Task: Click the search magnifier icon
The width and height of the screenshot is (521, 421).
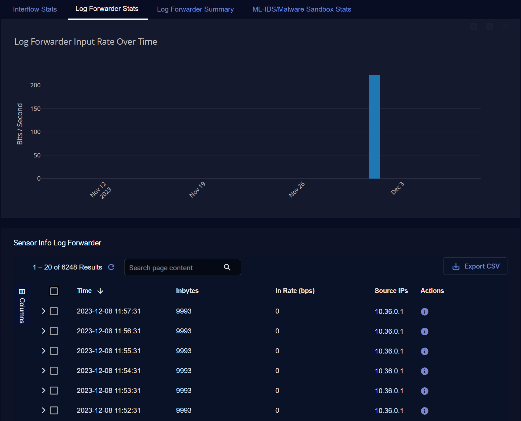Action: coord(227,267)
